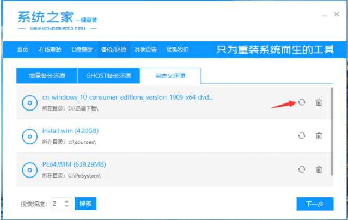The height and width of the screenshot is (220, 348).
Task: Delete the PE64.WIM entry
Action: (x=319, y=169)
